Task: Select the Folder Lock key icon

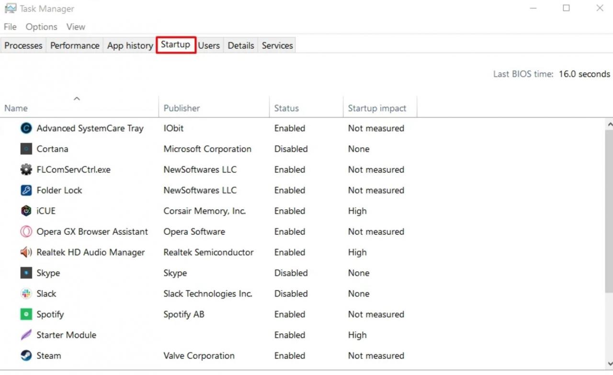Action: (26, 190)
